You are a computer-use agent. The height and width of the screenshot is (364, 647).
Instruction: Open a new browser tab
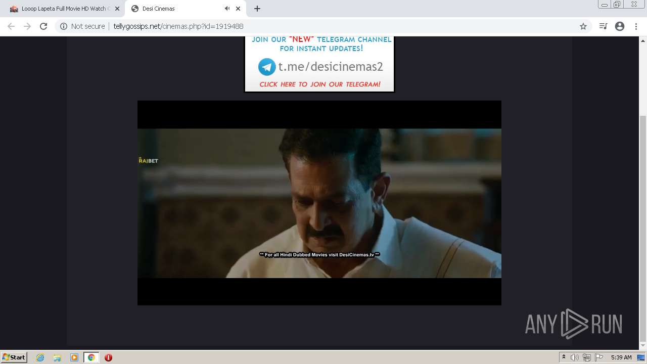click(x=257, y=9)
